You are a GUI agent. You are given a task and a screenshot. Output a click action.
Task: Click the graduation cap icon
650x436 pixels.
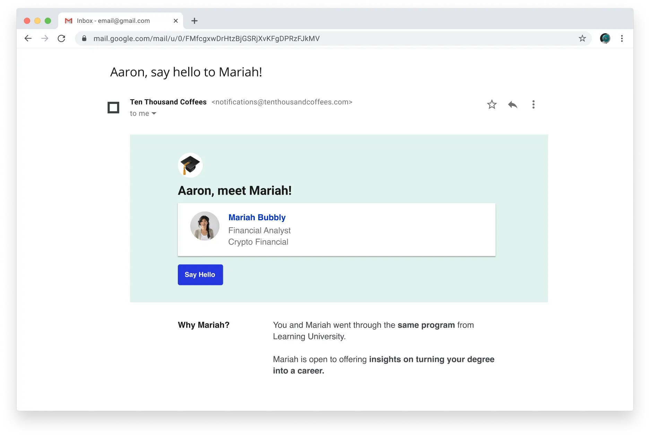[x=190, y=165]
